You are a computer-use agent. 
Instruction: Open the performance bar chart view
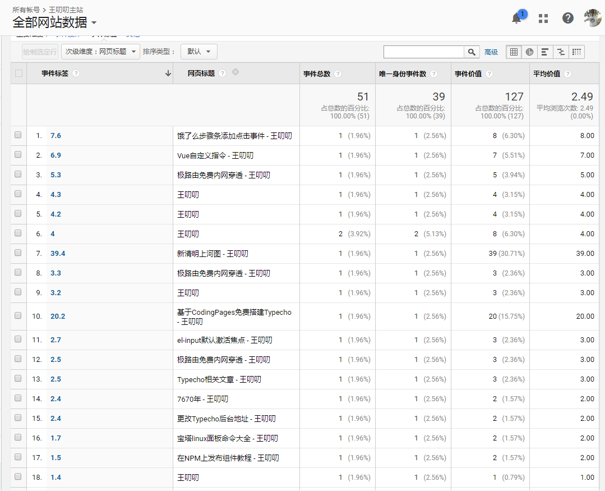544,52
